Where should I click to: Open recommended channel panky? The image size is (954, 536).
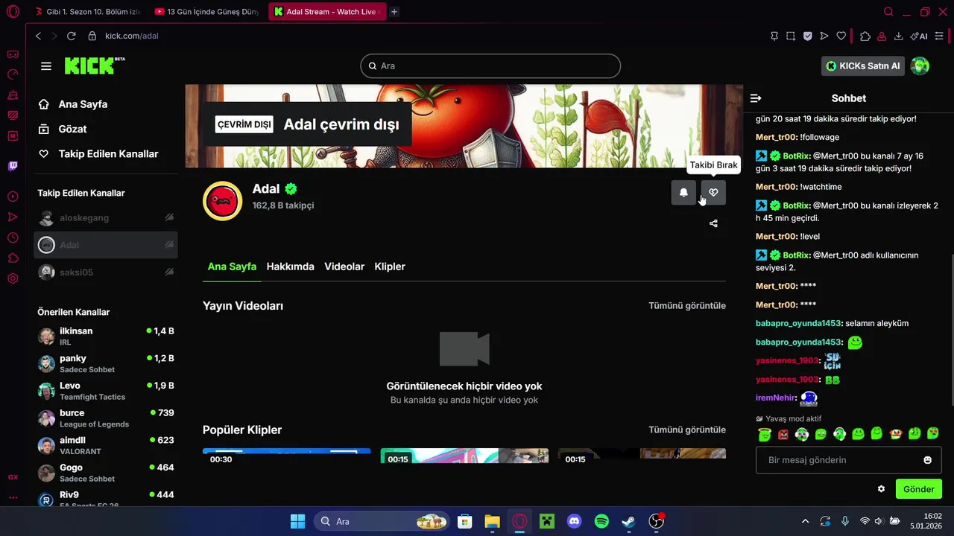(x=106, y=363)
